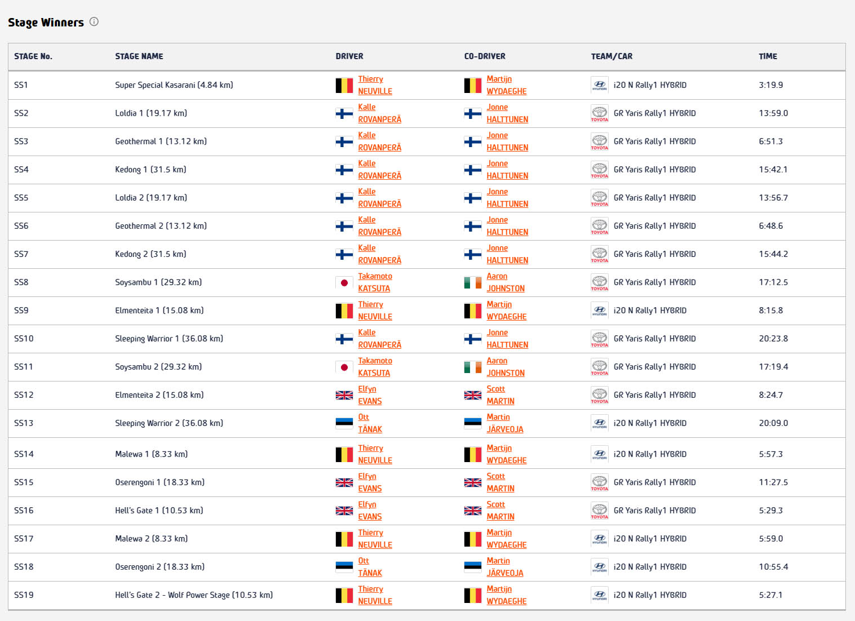
Task: Click the Finnish flag beside SS10 driver
Action: coord(344,339)
